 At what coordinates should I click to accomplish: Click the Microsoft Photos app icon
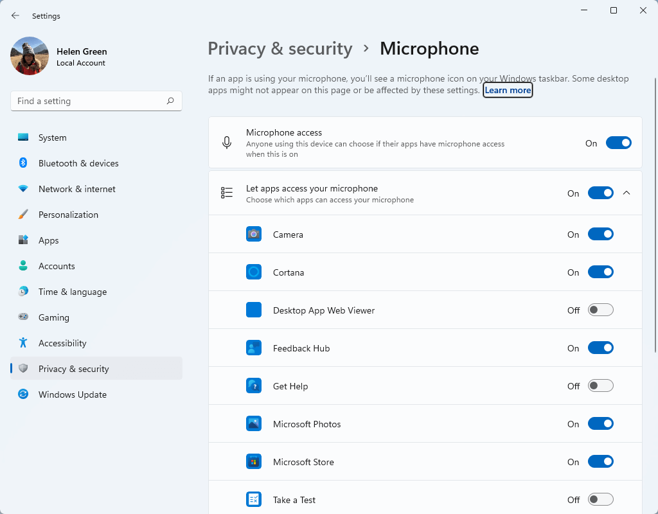(x=254, y=424)
